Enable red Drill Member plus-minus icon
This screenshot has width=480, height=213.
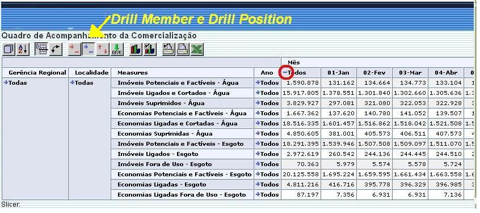tap(74, 49)
